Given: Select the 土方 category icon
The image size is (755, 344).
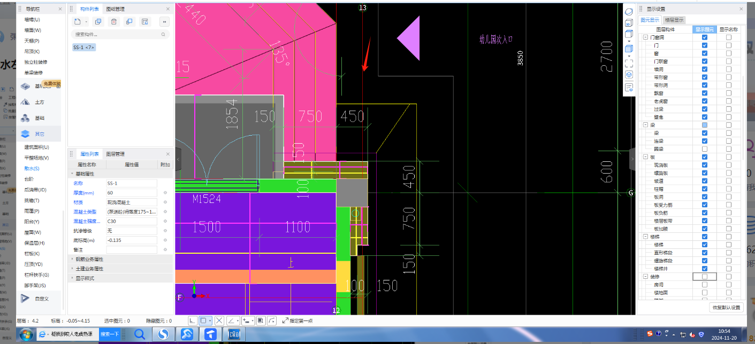Looking at the screenshot, I should (25, 101).
